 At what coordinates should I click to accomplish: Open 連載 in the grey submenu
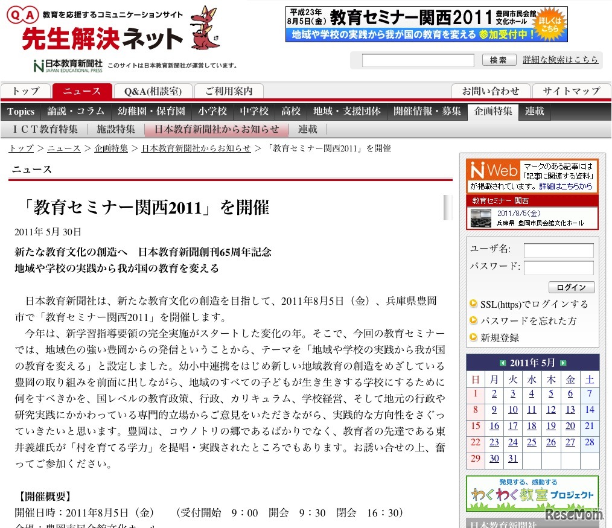pos(308,129)
